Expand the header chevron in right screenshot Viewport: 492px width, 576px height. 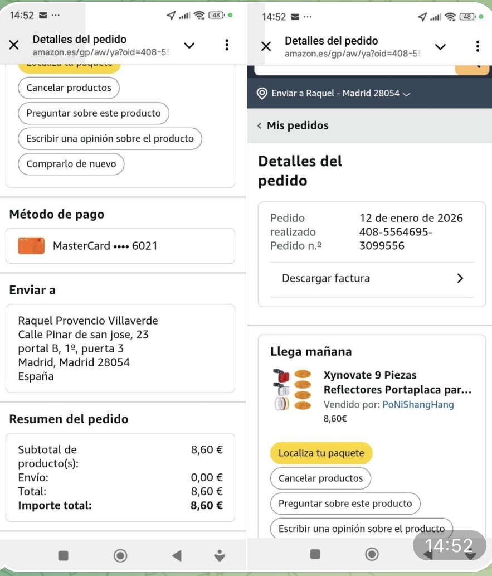click(440, 46)
